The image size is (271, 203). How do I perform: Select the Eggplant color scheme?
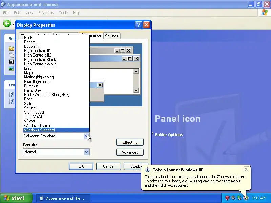(x=56, y=46)
